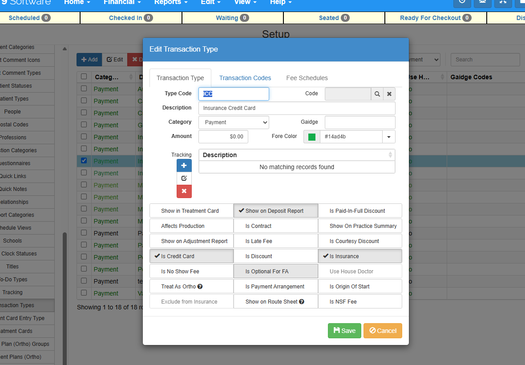Click the sidebar vertical scrollbar
The width and height of the screenshot is (525, 365).
(65, 298)
